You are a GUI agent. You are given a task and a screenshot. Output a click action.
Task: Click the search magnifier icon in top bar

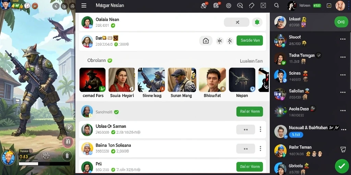tap(277, 5)
